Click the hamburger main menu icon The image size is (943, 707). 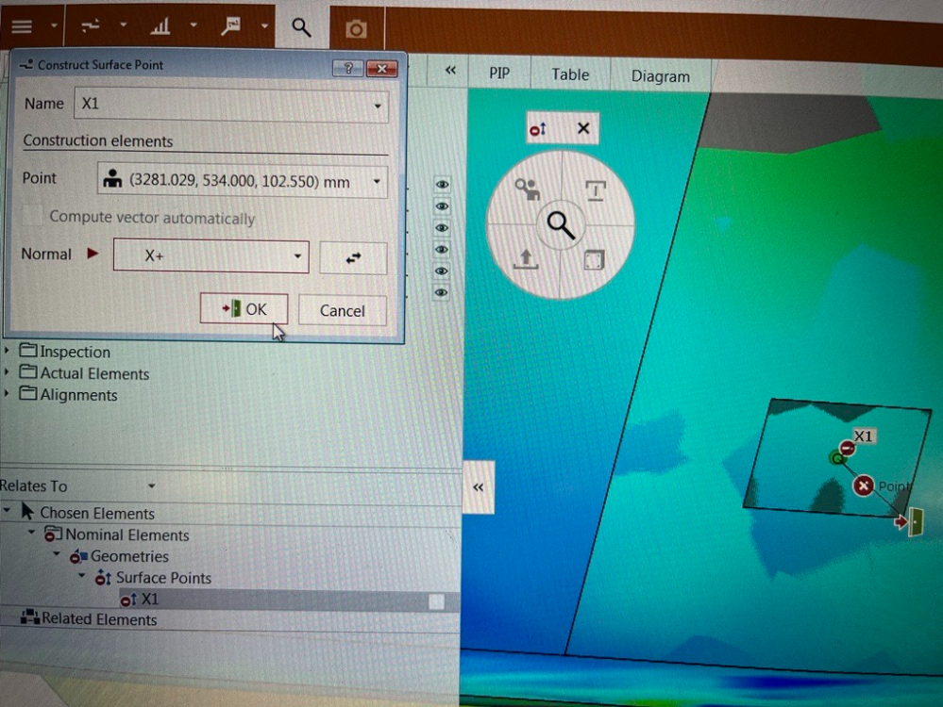(21, 26)
